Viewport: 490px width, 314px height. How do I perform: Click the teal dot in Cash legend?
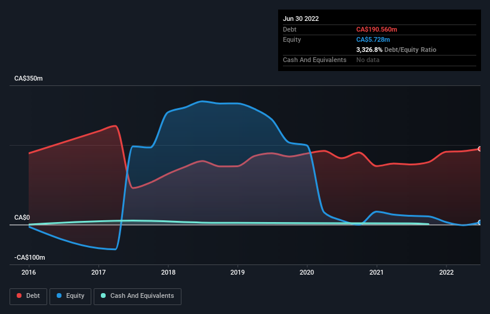coord(103,295)
